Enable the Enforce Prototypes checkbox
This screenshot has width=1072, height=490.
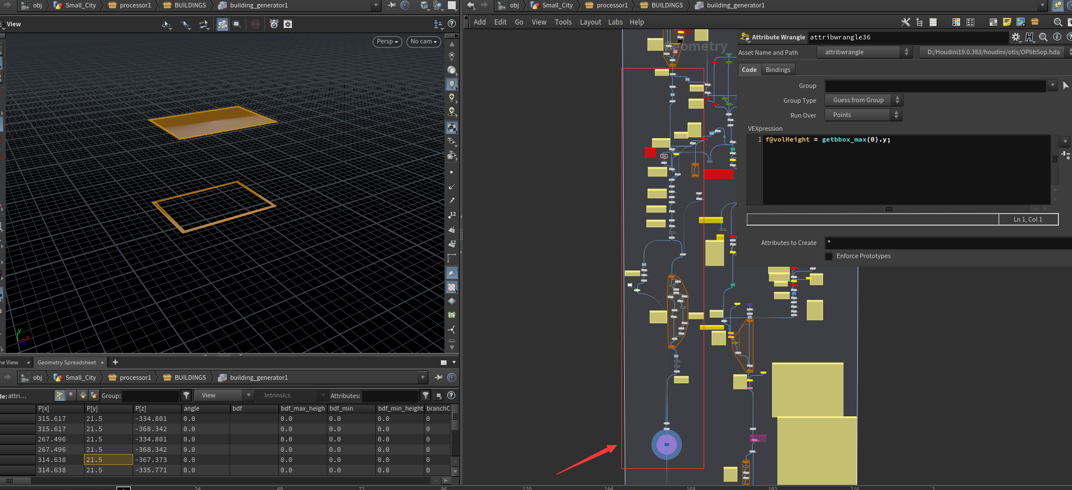pyautogui.click(x=829, y=256)
